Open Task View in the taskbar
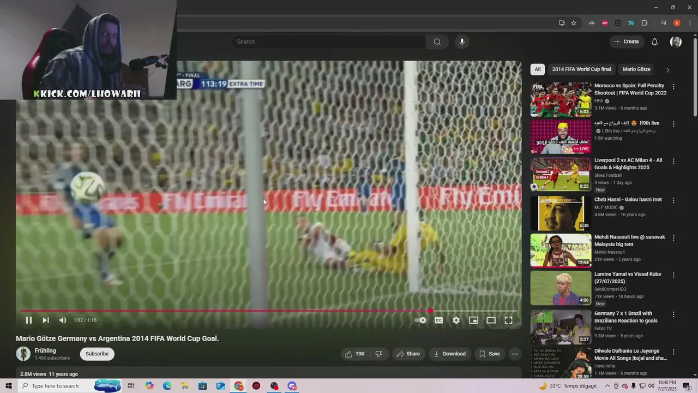The height and width of the screenshot is (393, 698). tap(131, 386)
